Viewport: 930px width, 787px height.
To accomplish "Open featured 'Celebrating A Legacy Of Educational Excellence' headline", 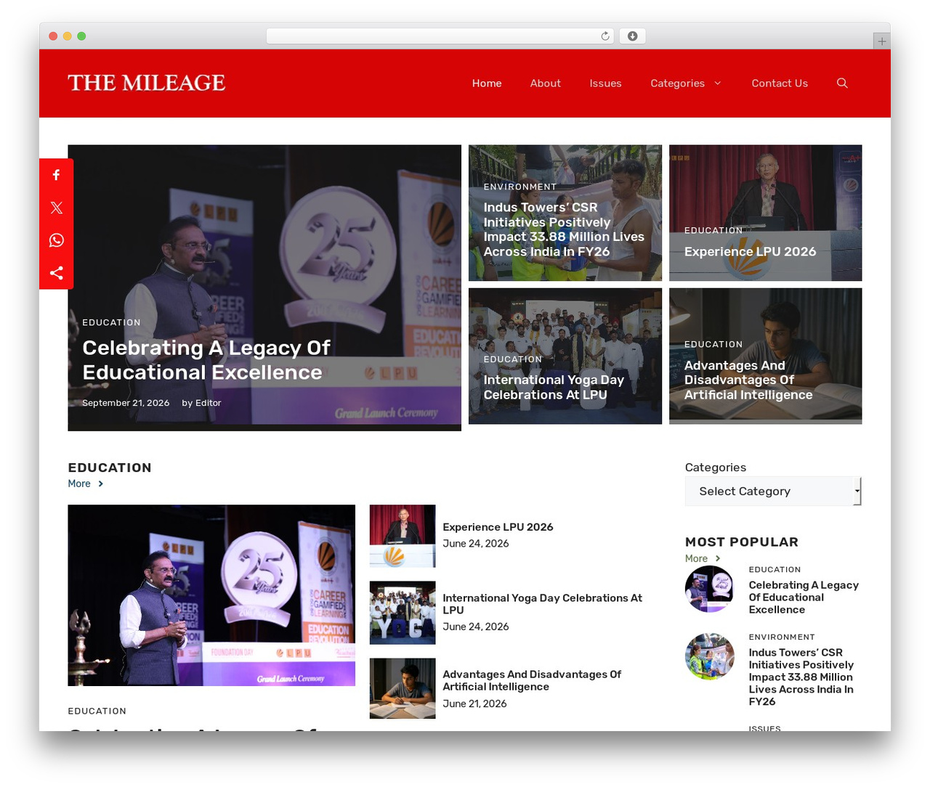I will pyautogui.click(x=206, y=360).
